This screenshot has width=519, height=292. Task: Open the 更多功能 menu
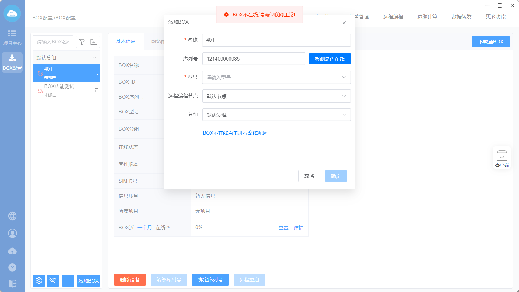click(496, 17)
